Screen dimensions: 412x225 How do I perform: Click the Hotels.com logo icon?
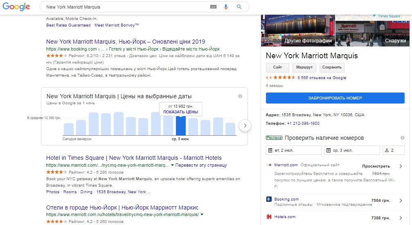click(269, 216)
